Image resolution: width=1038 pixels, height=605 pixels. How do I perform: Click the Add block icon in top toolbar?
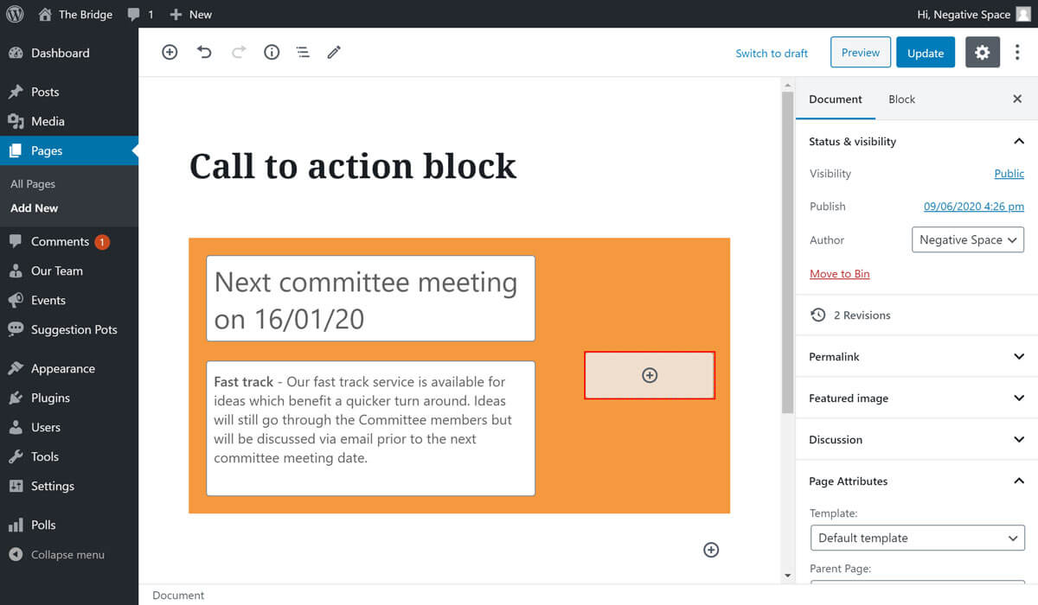tap(170, 53)
